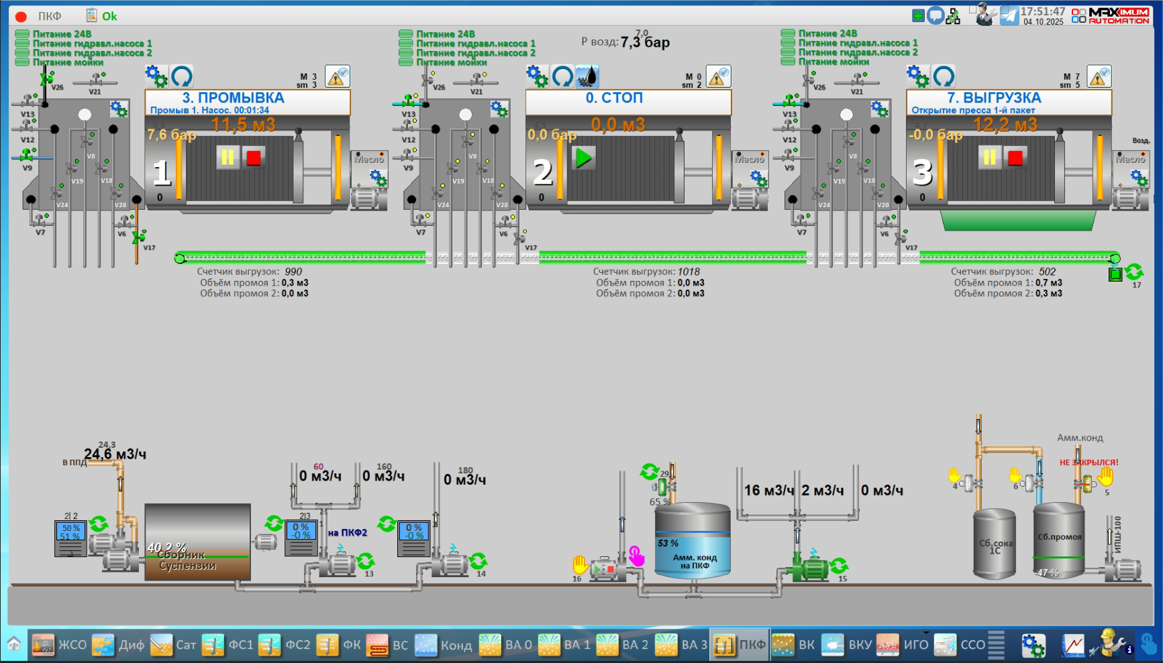Toggle checkbox beside the technician icon

coord(972,9)
